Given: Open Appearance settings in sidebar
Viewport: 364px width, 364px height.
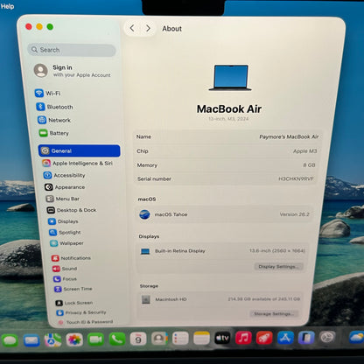Looking at the screenshot, I should (x=65, y=187).
